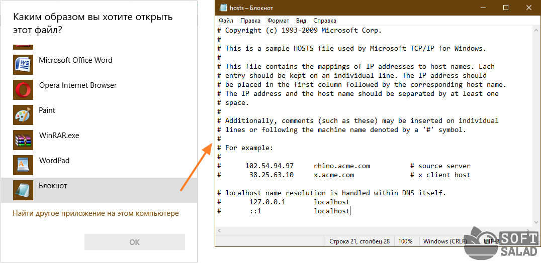
Task: Click the rhino.acme.com host entry
Action: (x=342, y=166)
